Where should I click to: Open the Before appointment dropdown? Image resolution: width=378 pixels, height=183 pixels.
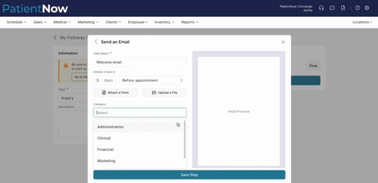152,80
